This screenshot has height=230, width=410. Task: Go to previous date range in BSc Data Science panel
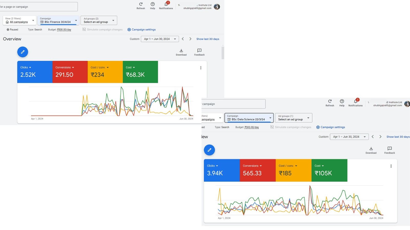(x=373, y=137)
